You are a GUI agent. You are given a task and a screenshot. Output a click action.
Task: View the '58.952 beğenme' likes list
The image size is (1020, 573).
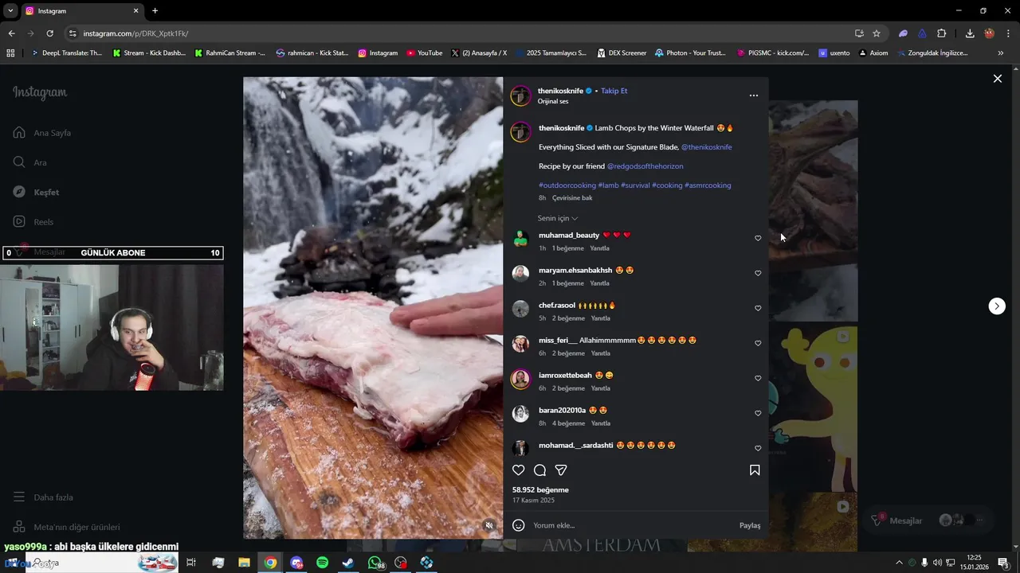tap(540, 490)
